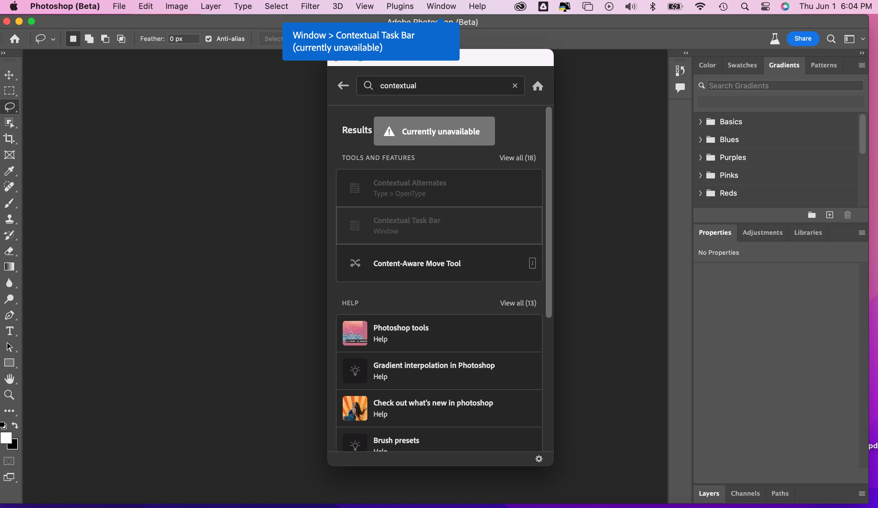Open the Filter menu
The width and height of the screenshot is (878, 508).
310,6
